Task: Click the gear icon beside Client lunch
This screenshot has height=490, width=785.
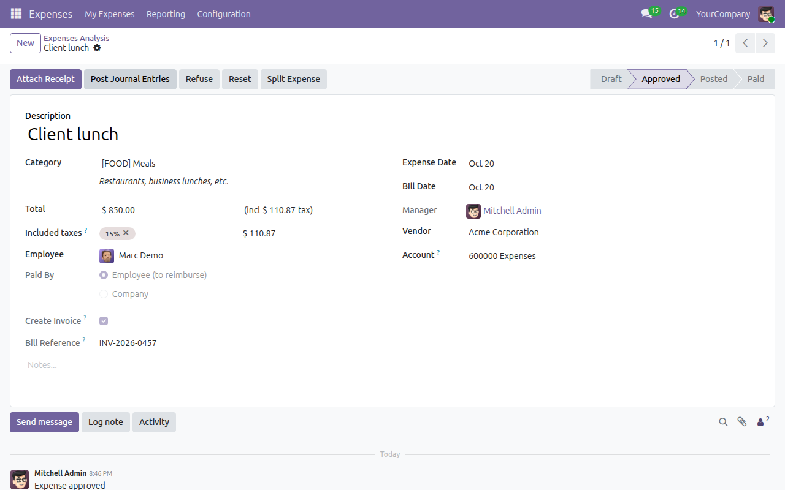Action: (x=97, y=48)
